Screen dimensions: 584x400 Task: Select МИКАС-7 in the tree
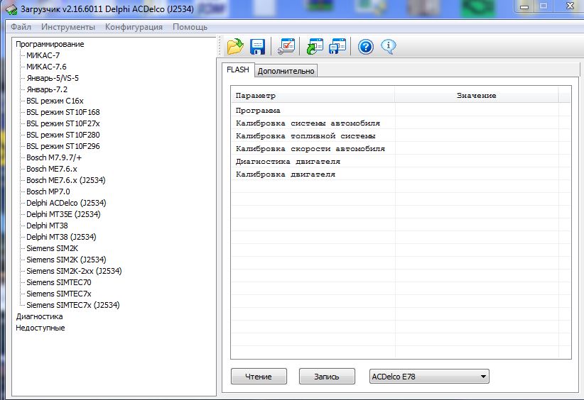point(43,55)
